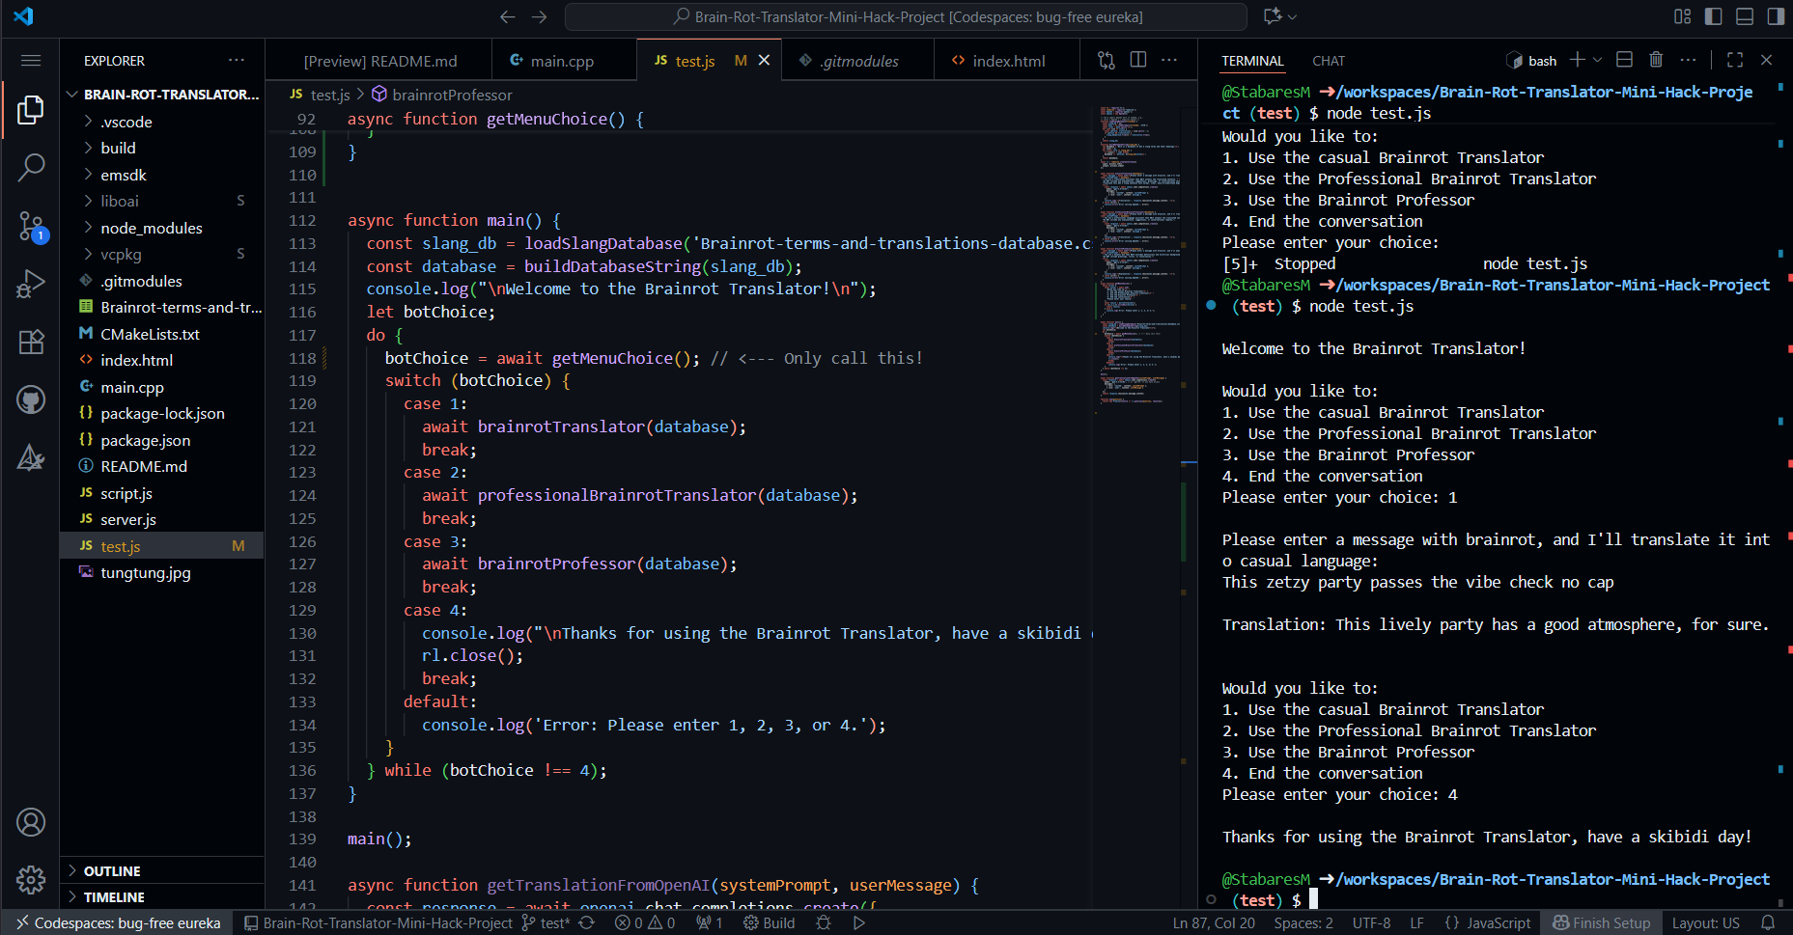The height and width of the screenshot is (935, 1793).
Task: Toggle the primary side bar layout button
Action: (1714, 16)
